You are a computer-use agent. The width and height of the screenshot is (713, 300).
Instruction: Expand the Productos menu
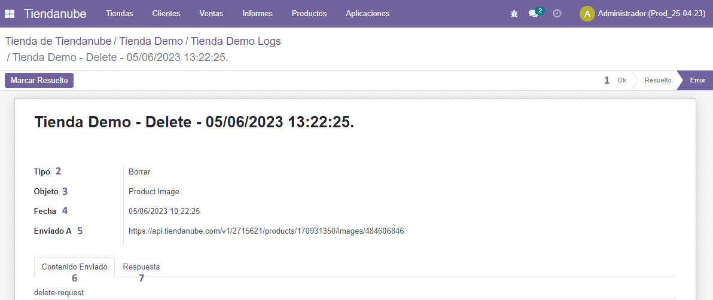click(309, 13)
